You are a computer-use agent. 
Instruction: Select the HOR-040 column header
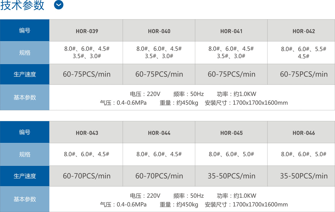click(x=159, y=31)
